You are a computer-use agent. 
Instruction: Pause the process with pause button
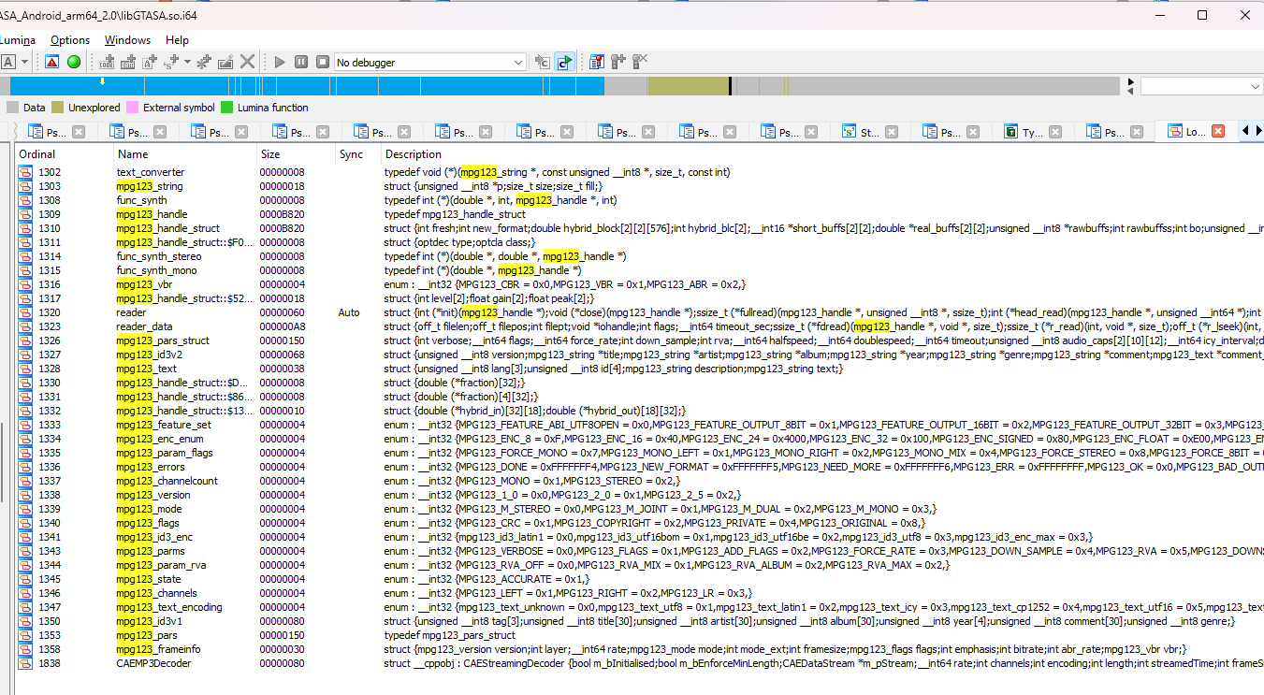pos(300,62)
